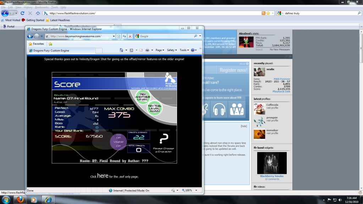This screenshot has width=363, height=204.
Task: Launch Windows Media Player from taskbar
Action: pyautogui.click(x=34, y=199)
